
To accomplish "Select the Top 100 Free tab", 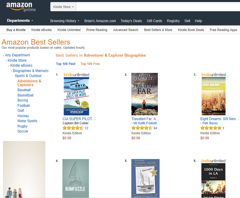I will 90,64.
